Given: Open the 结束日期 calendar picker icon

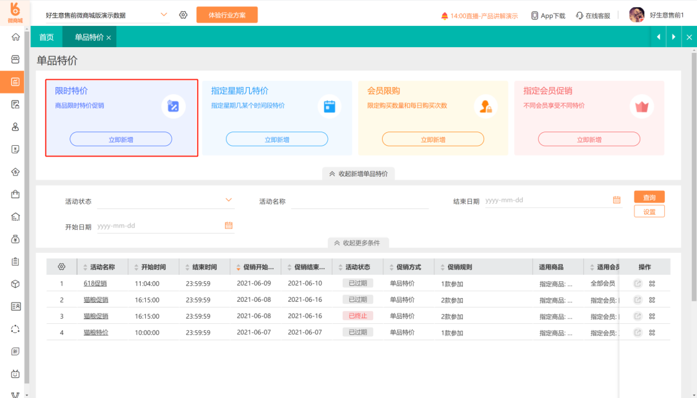Looking at the screenshot, I should (616, 200).
